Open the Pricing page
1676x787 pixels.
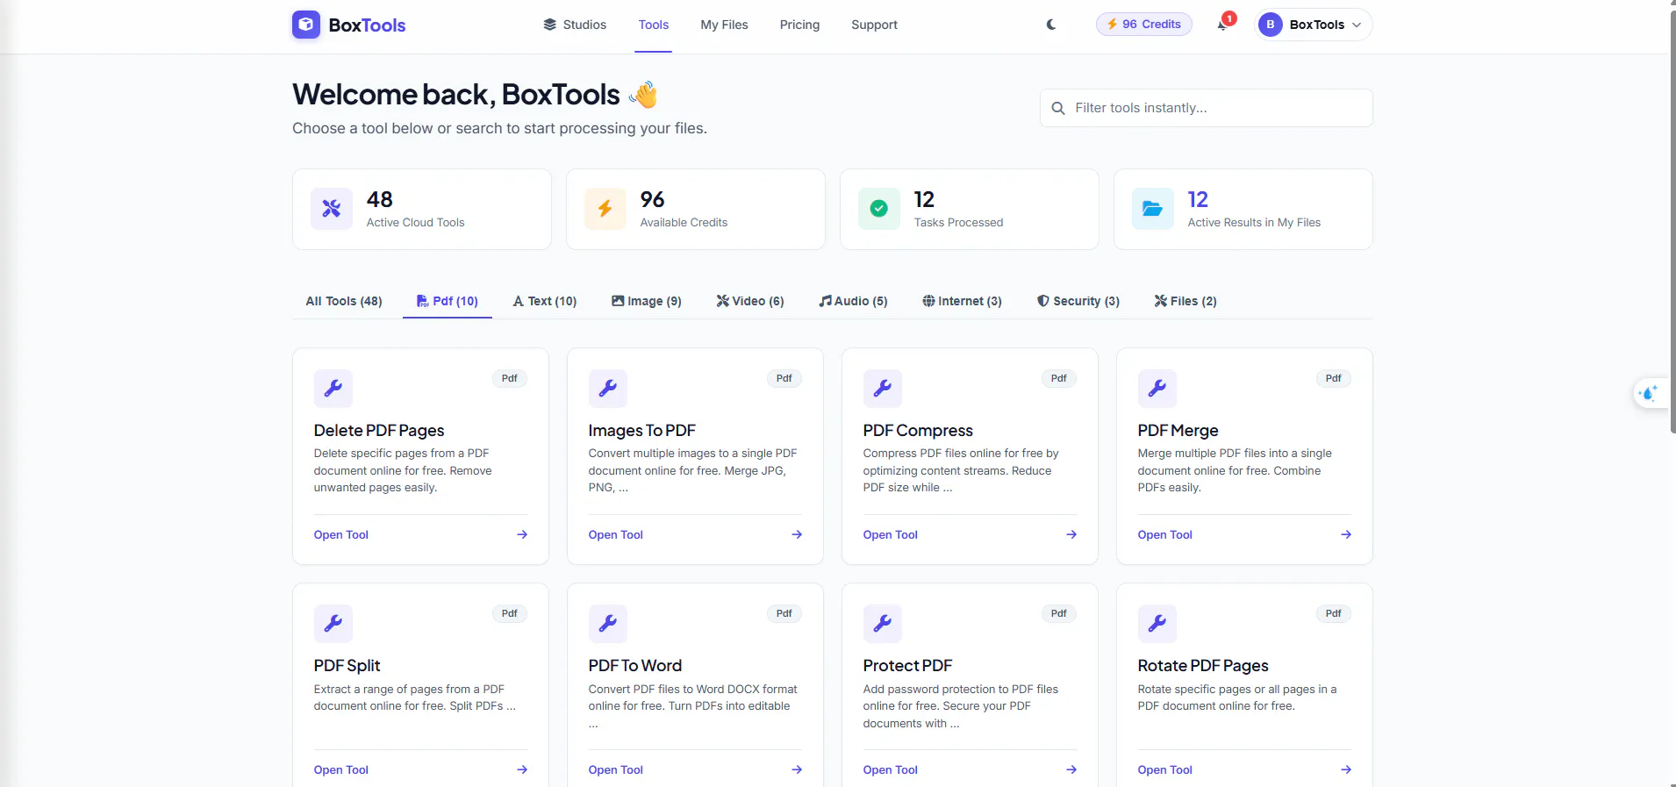point(799,25)
